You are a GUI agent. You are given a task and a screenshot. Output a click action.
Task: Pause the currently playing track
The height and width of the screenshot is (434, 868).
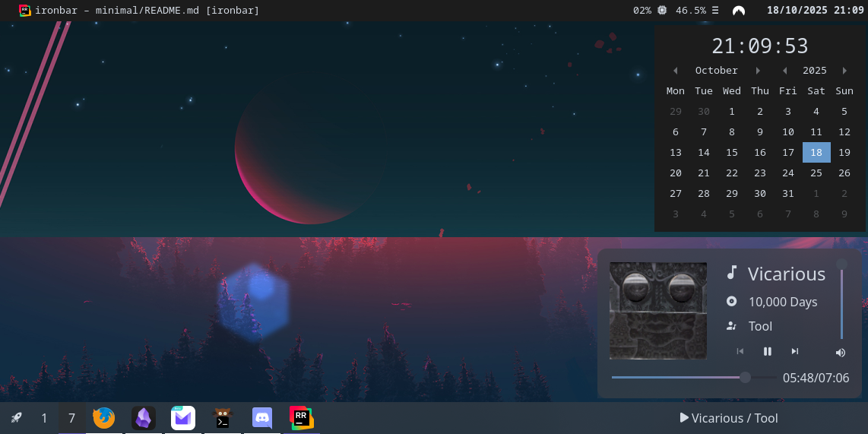pos(768,351)
